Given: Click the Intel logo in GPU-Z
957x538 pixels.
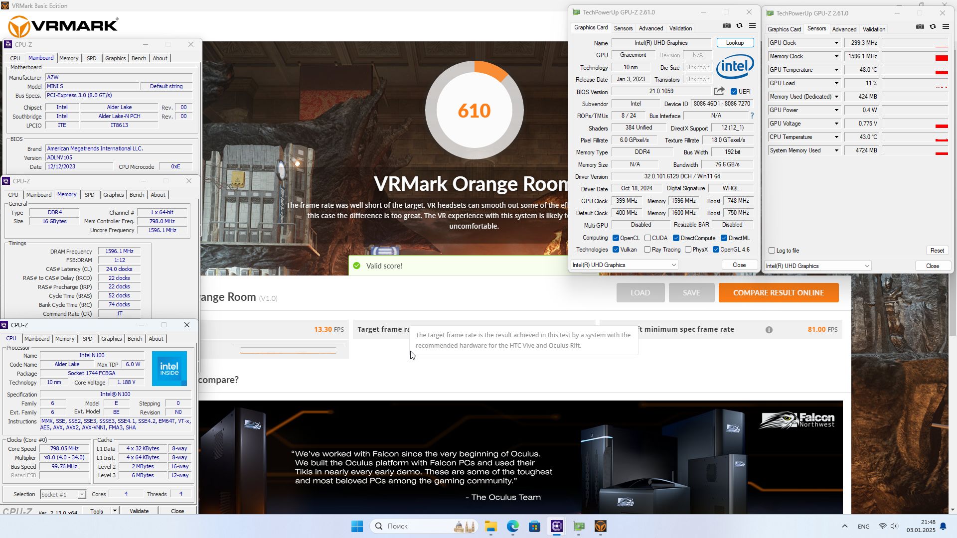Looking at the screenshot, I should coord(735,67).
